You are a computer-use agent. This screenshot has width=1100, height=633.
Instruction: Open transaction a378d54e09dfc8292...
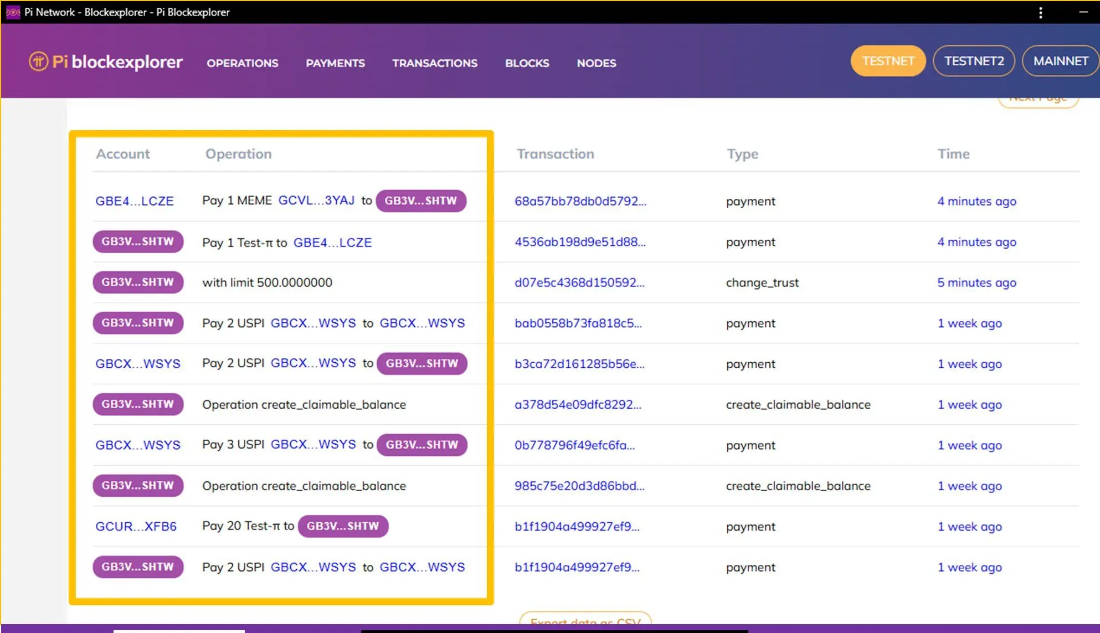click(577, 404)
